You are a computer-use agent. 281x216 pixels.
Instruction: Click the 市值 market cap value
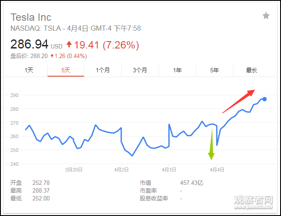(191, 183)
